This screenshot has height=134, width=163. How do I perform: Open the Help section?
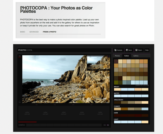click(x=147, y=50)
